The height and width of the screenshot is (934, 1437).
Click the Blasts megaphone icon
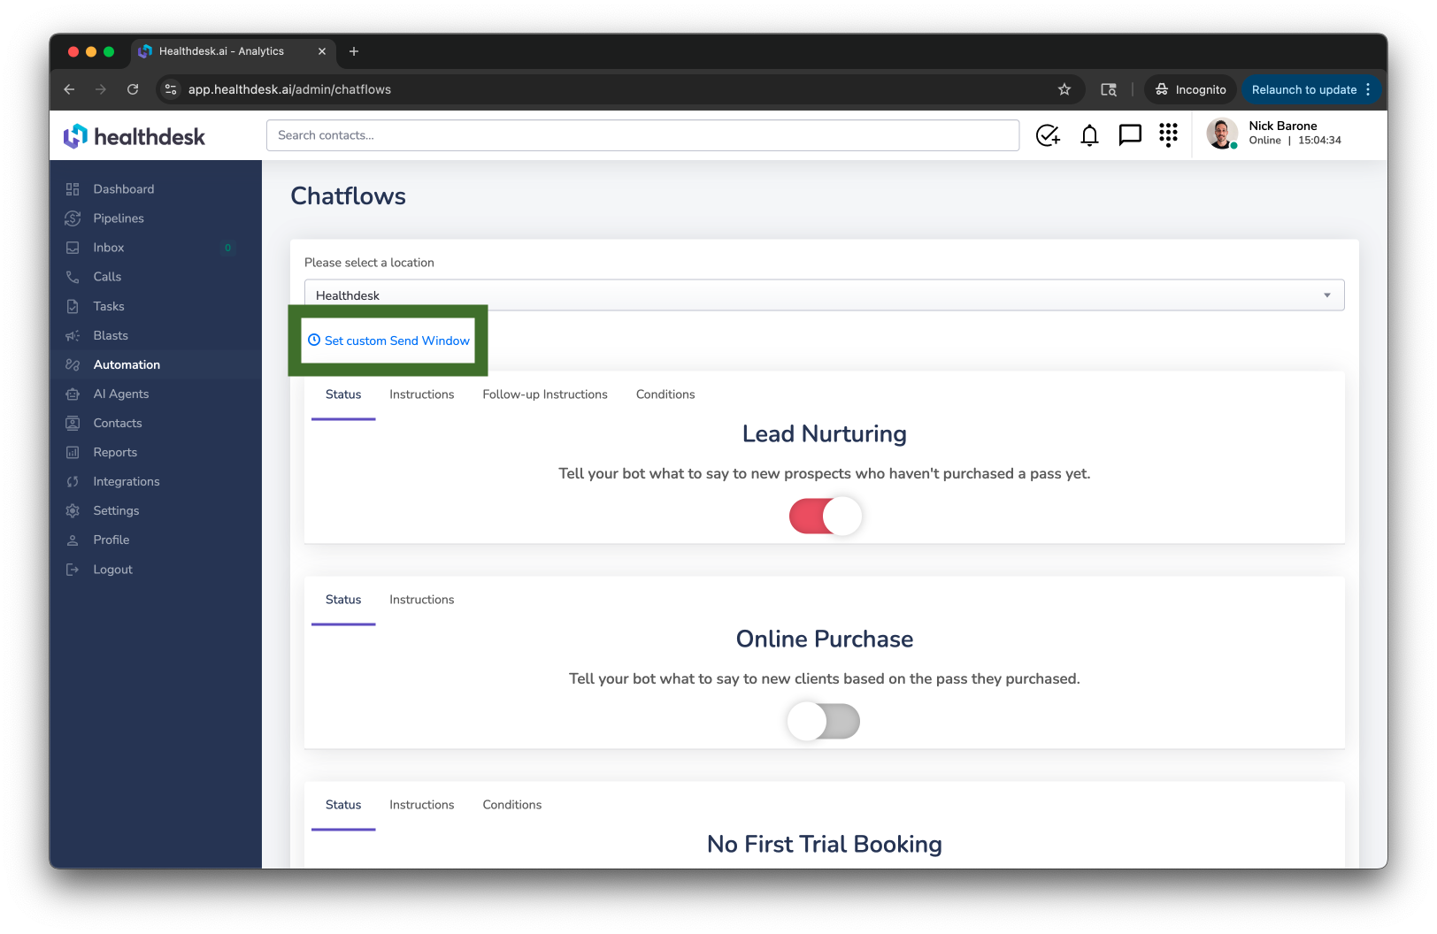[73, 335]
